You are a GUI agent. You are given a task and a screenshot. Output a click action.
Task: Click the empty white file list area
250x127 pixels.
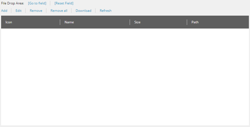(x=125, y=77)
